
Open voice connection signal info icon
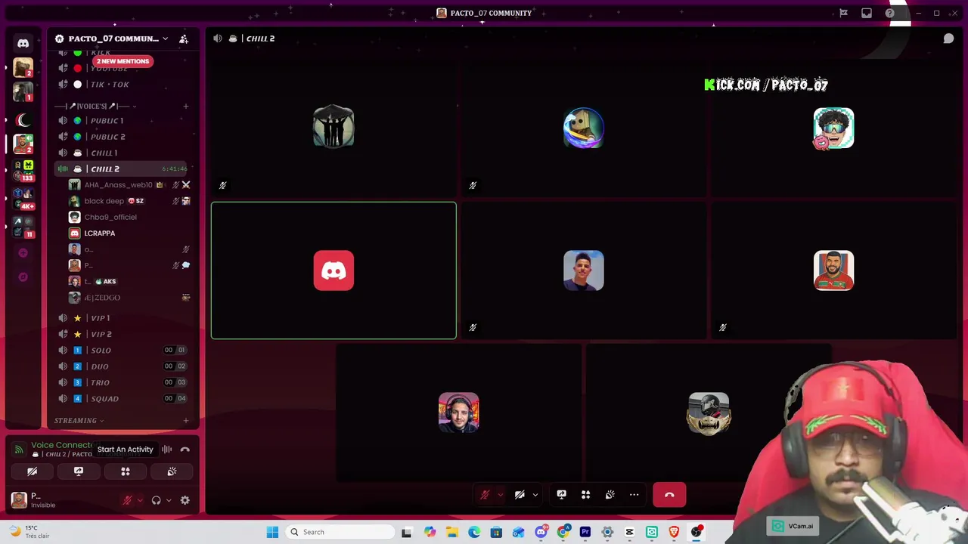tap(19, 450)
